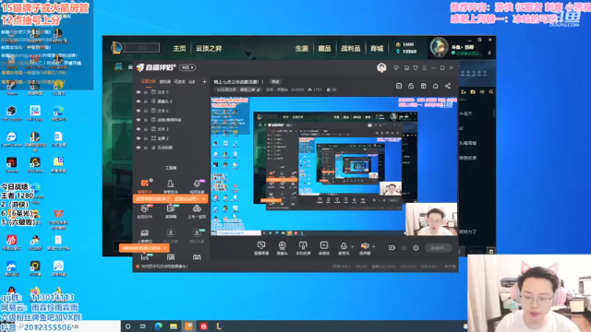Mute the microphone in the streaming toolbar
The height and width of the screenshot is (332, 591).
click(x=344, y=246)
